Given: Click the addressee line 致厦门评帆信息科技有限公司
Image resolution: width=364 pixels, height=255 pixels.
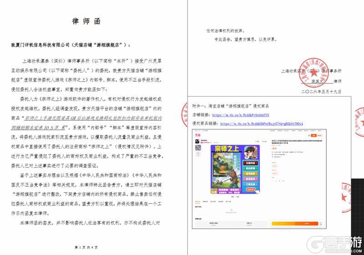Looking at the screenshot, I should pyautogui.click(x=71, y=45).
